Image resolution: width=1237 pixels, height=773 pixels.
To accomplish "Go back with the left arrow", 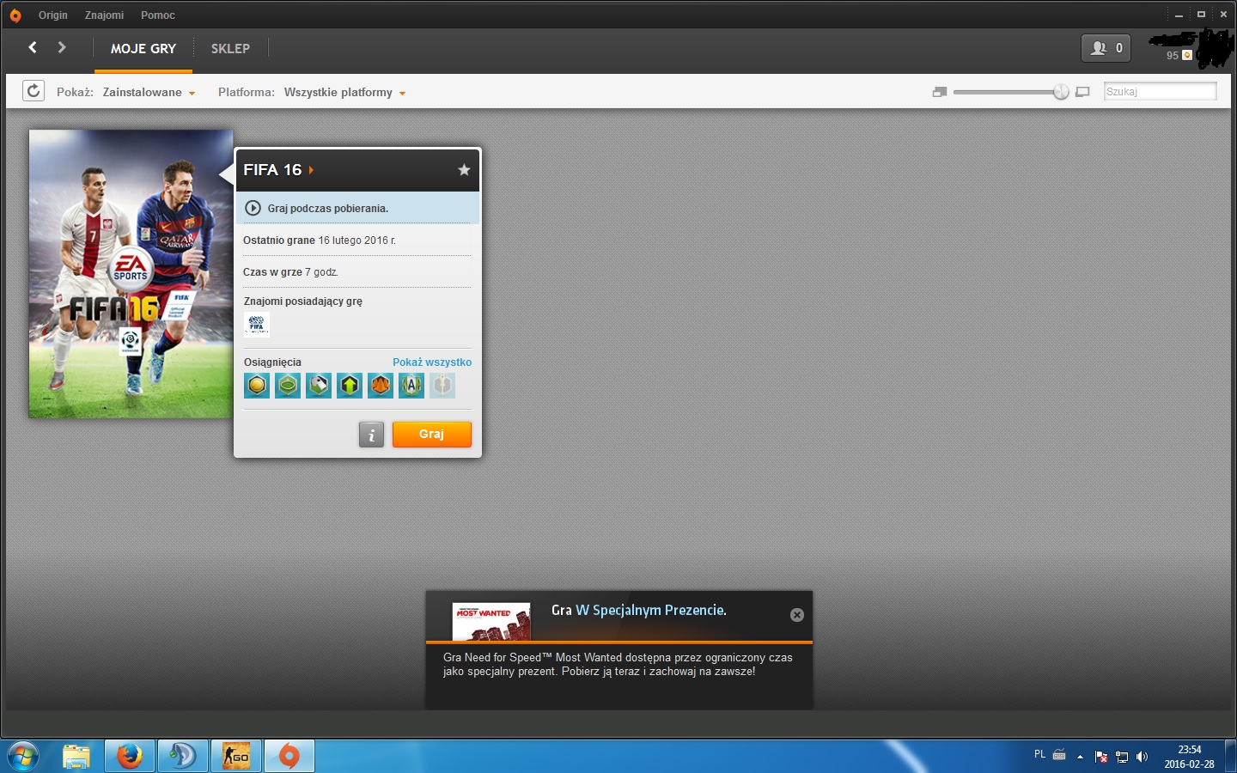I will pyautogui.click(x=33, y=47).
